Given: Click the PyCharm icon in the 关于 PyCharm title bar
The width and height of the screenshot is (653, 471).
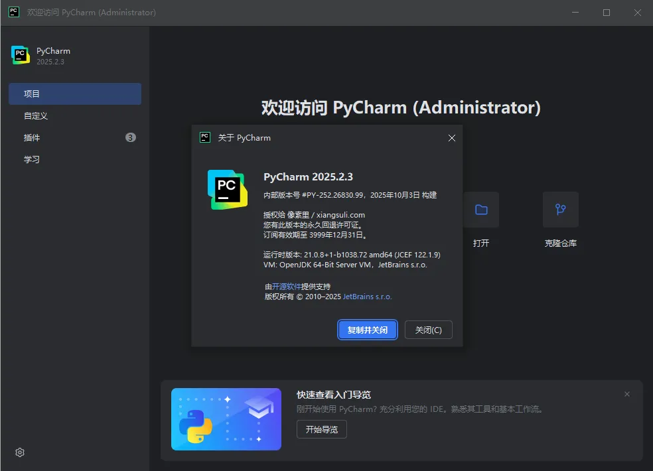Looking at the screenshot, I should [205, 137].
